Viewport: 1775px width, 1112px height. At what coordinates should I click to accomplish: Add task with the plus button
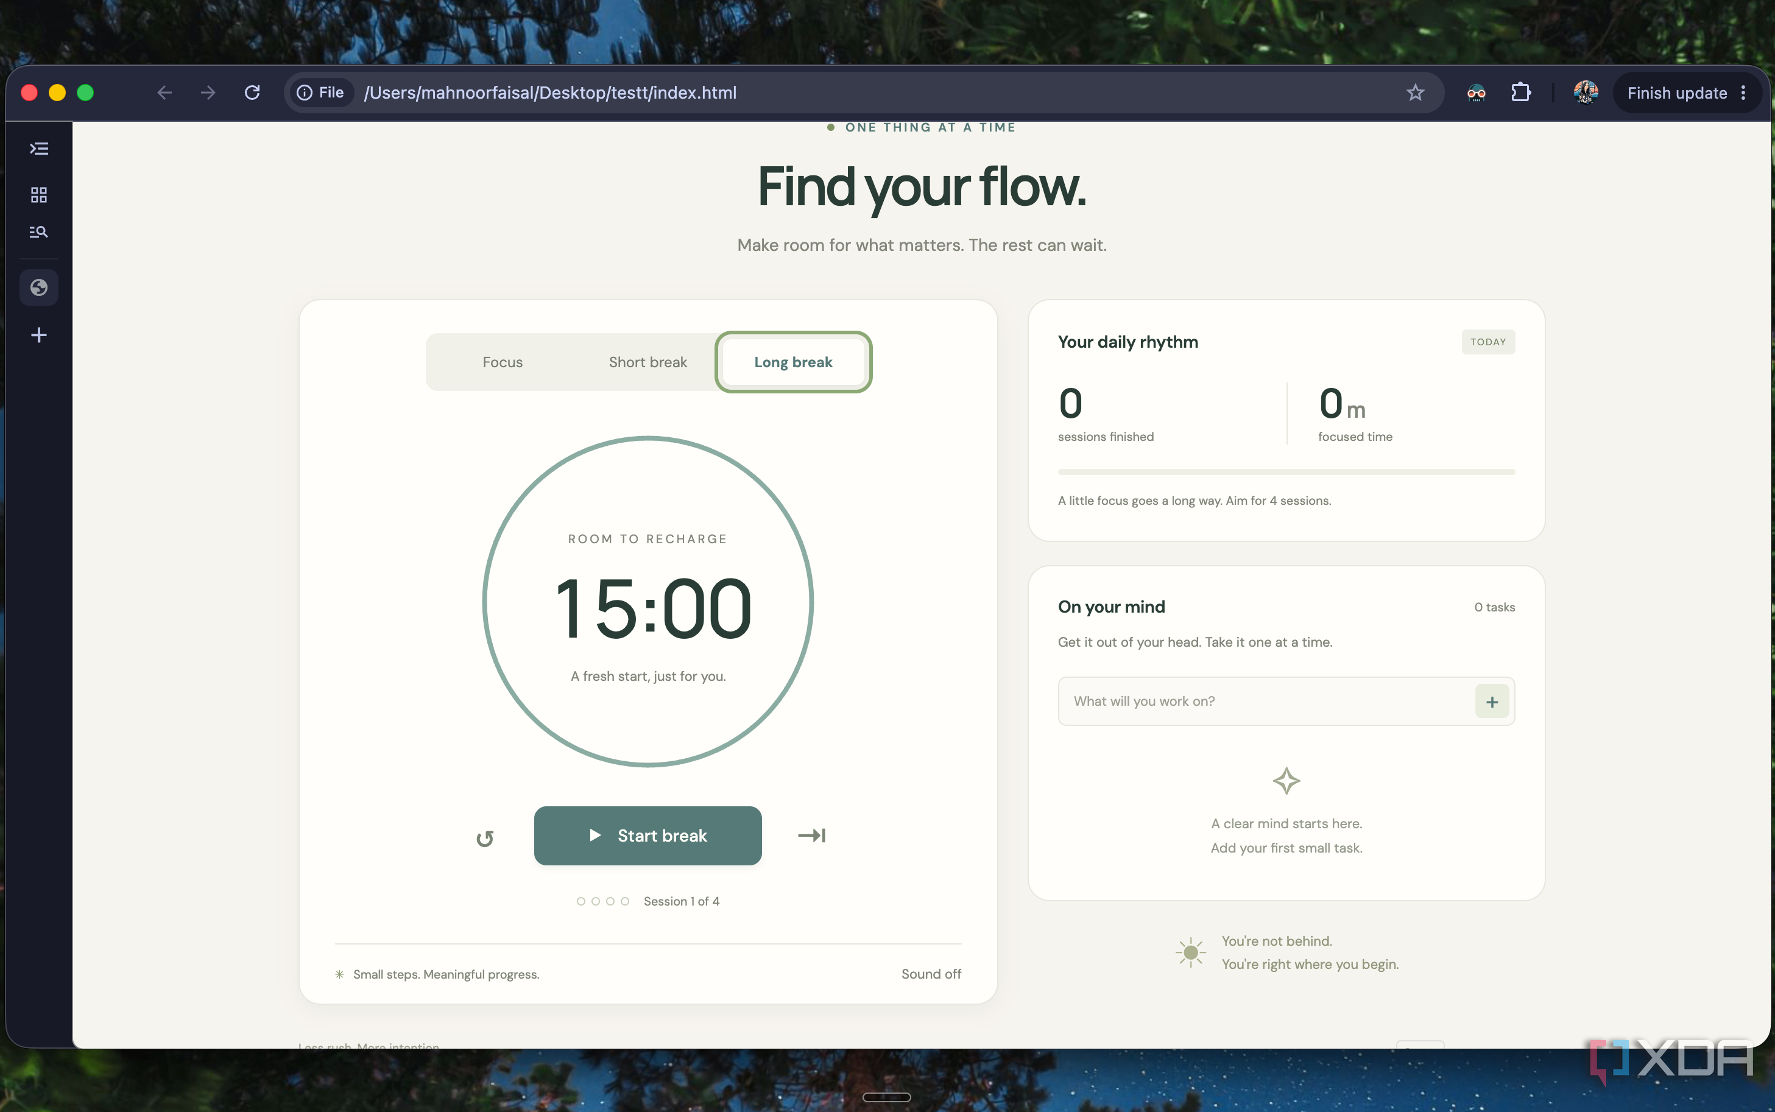coord(1492,702)
